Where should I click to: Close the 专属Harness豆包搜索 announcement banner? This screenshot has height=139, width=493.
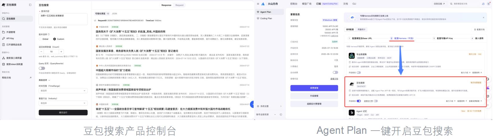click(483, 18)
